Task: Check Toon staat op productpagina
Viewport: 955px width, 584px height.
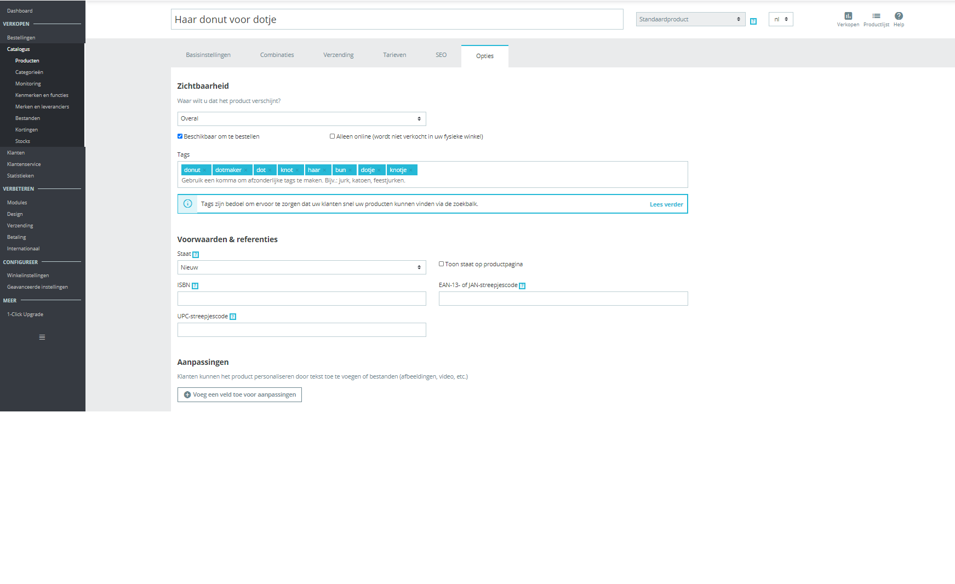Action: pyautogui.click(x=441, y=264)
